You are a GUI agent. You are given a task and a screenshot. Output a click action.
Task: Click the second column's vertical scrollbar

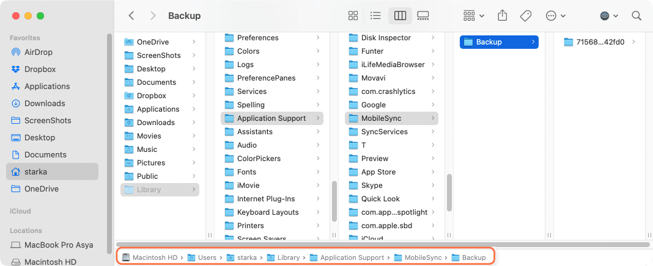(334, 201)
